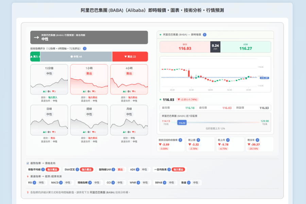Click lightbulb icon in footer note
This screenshot has height=204, width=306.
(28, 192)
